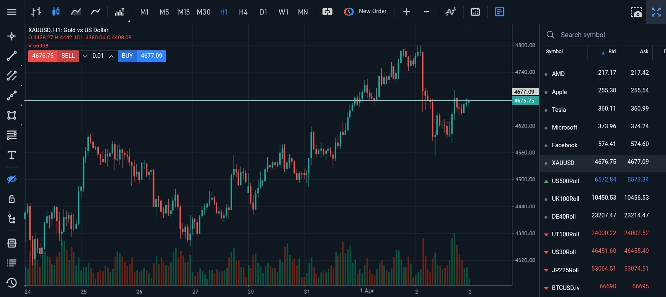Select the D1 timeframe
The width and height of the screenshot is (666, 297).
tap(263, 12)
